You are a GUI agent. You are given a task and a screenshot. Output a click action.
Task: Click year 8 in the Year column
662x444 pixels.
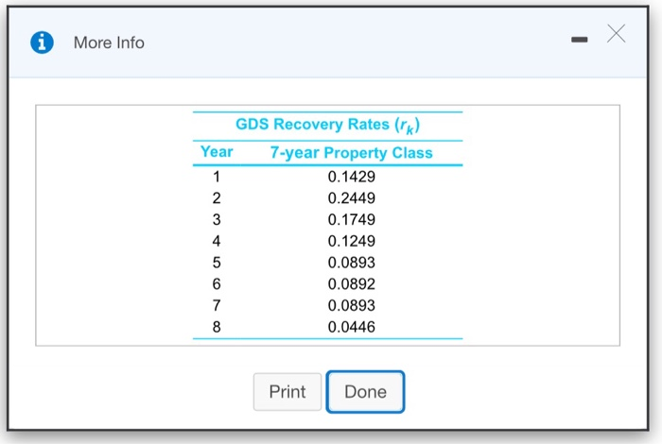(217, 327)
